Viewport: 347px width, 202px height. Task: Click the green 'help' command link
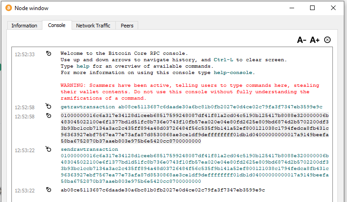[x=83, y=66]
